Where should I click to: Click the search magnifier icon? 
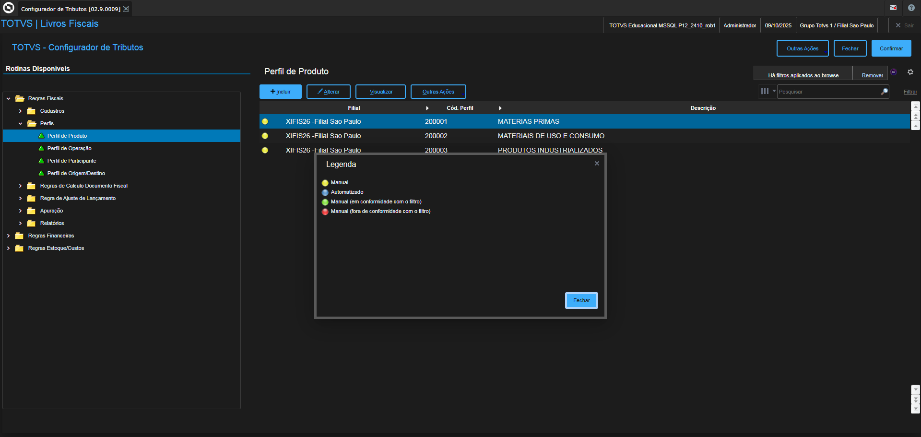[x=884, y=91]
